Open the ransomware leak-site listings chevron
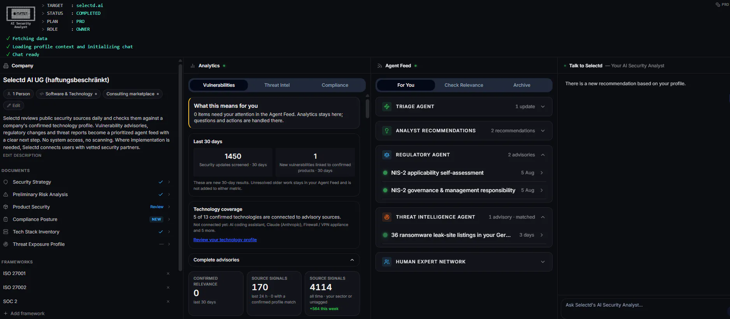730x319 pixels. pyautogui.click(x=542, y=235)
